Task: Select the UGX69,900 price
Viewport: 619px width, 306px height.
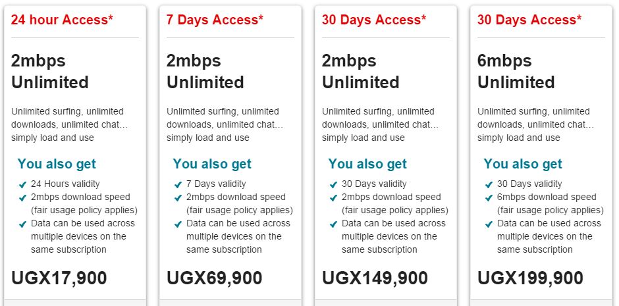Action: pos(215,278)
